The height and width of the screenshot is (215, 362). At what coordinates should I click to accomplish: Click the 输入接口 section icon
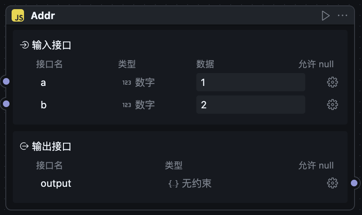[24, 45]
